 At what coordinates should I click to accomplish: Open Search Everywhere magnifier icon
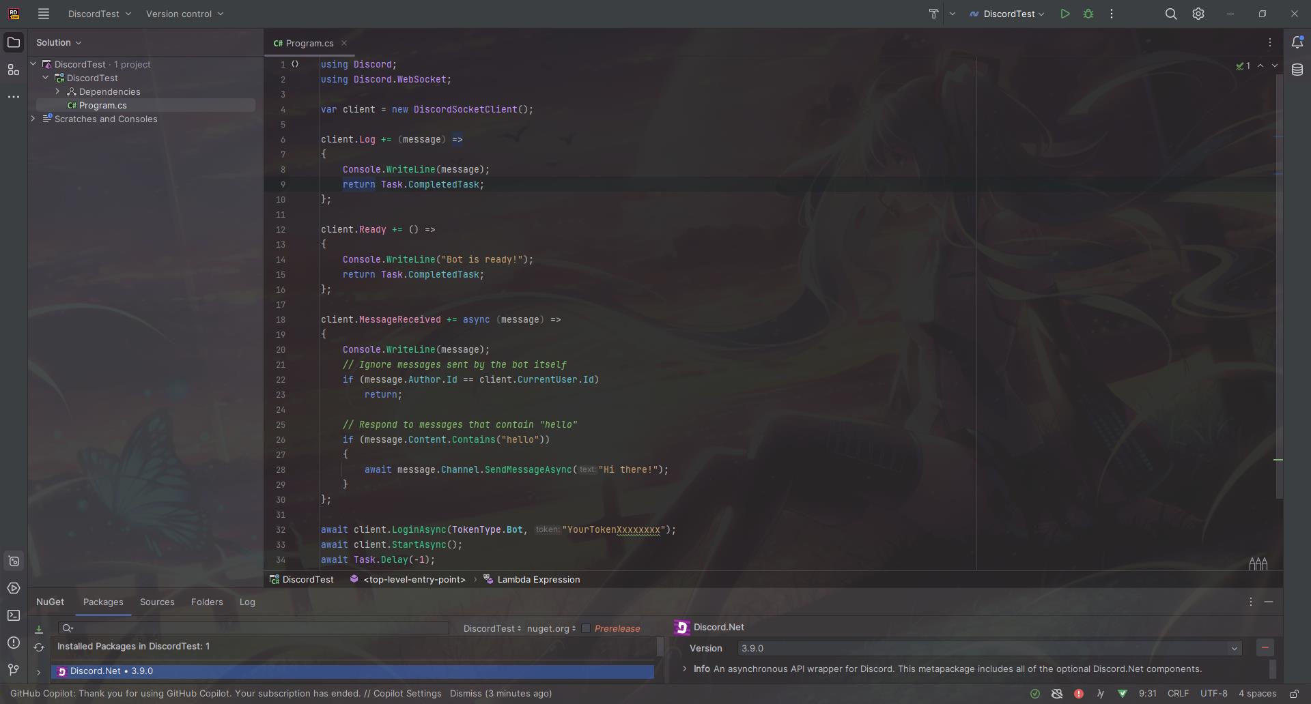(x=1170, y=14)
